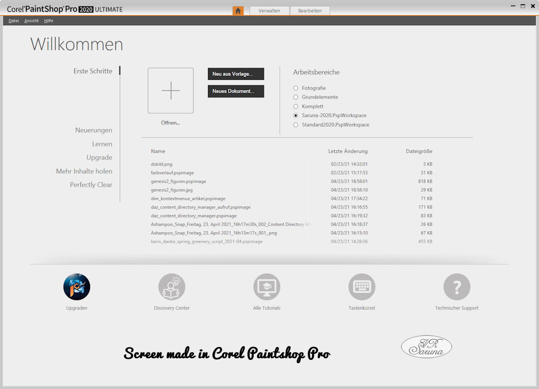This screenshot has width=539, height=389.
Task: Open Mehr Inhalte holen section
Action: tap(84, 171)
